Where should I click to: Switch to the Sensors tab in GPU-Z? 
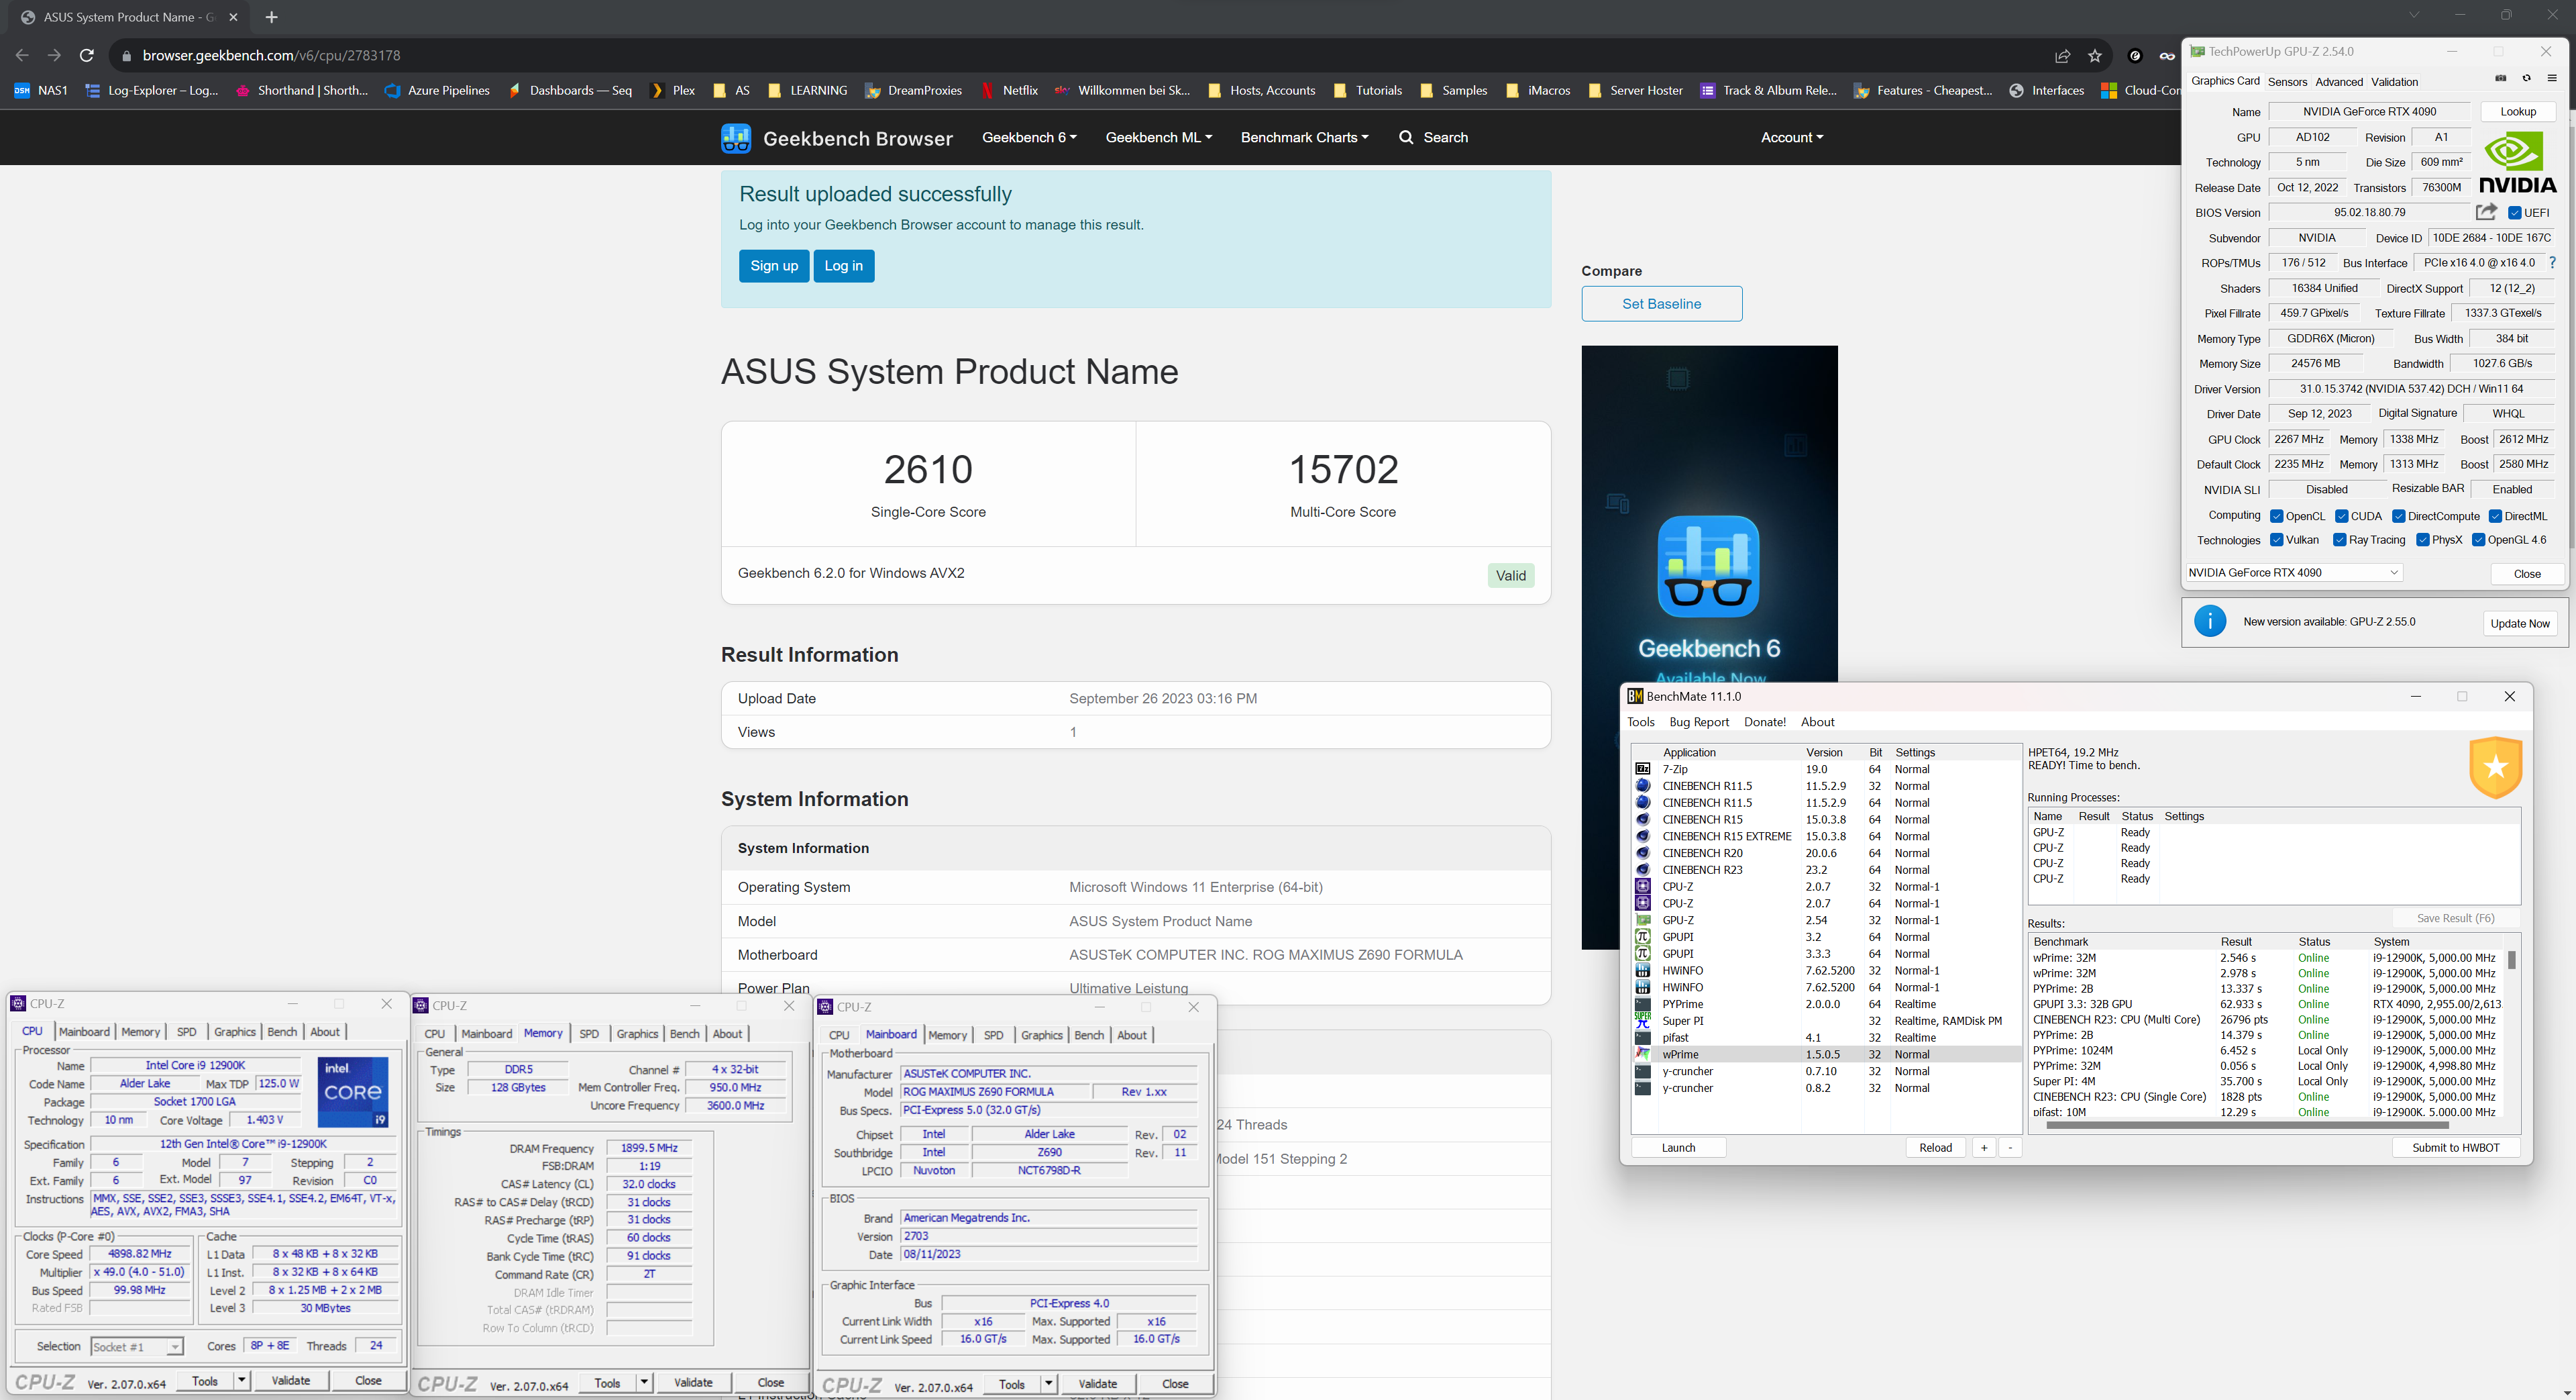[x=2287, y=82]
